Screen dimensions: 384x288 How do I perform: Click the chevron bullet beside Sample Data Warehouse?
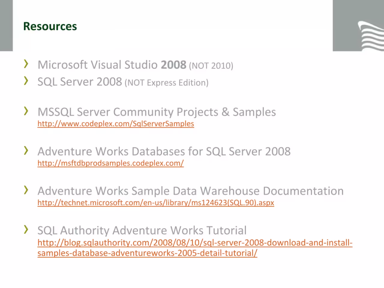click(26, 190)
